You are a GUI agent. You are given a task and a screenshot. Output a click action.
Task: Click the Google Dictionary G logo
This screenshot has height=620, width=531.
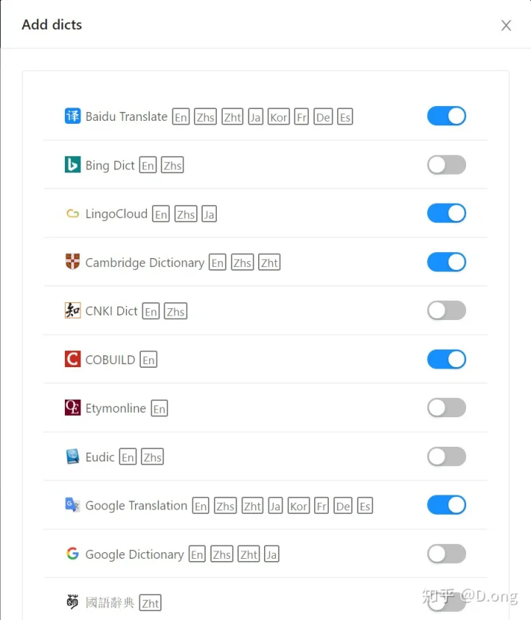[x=72, y=554]
